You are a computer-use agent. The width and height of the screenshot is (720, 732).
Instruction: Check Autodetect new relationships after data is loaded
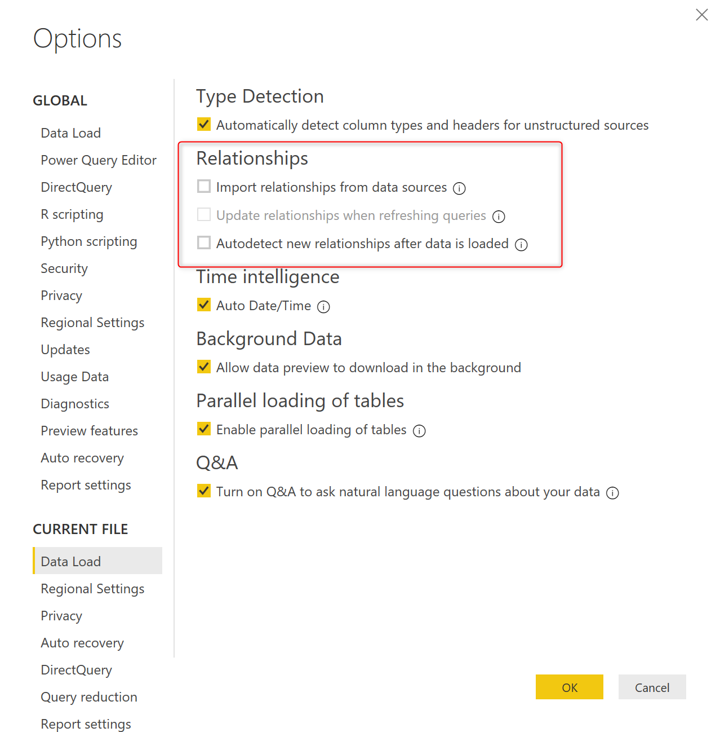click(204, 242)
